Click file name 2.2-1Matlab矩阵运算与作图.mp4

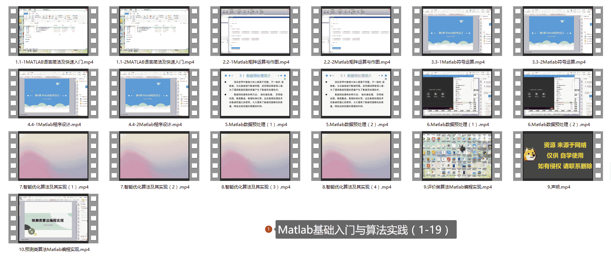pyautogui.click(x=256, y=62)
